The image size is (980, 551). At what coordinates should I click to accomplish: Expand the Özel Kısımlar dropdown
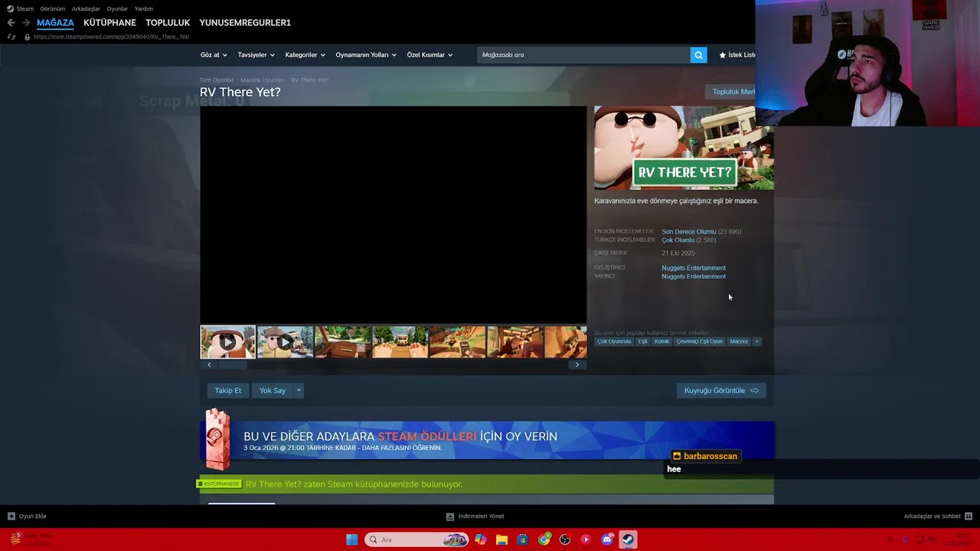coord(430,55)
